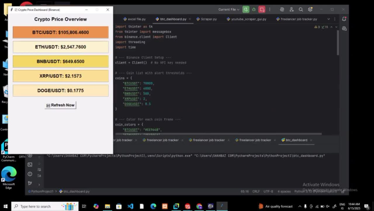Open the Action Center notifications icon

(x=367, y=206)
